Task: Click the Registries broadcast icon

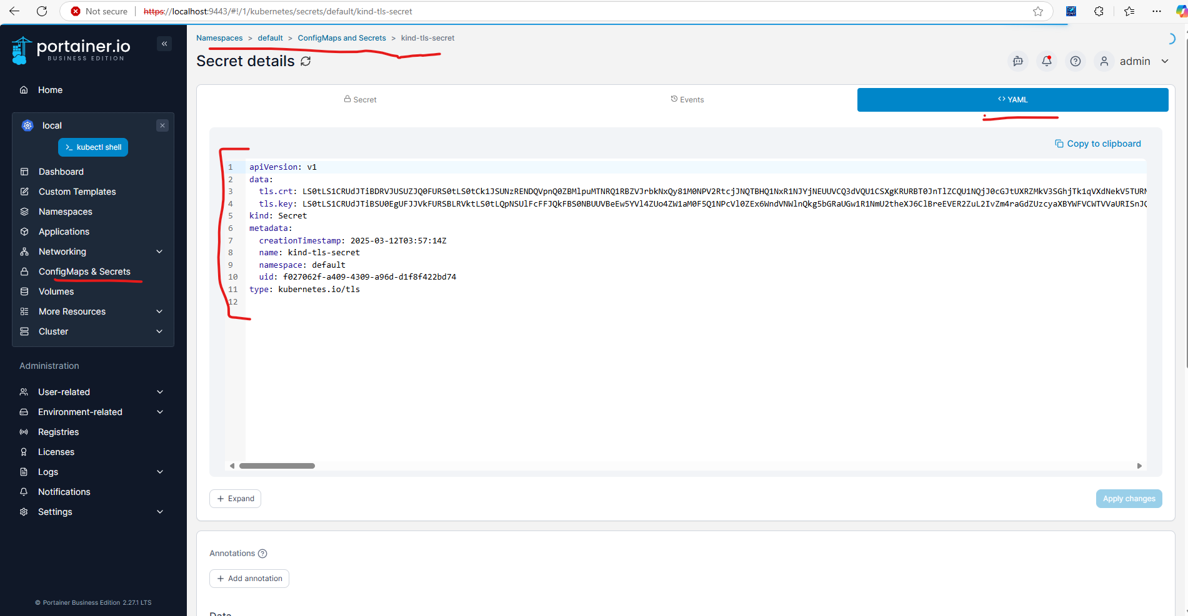Action: 24,432
